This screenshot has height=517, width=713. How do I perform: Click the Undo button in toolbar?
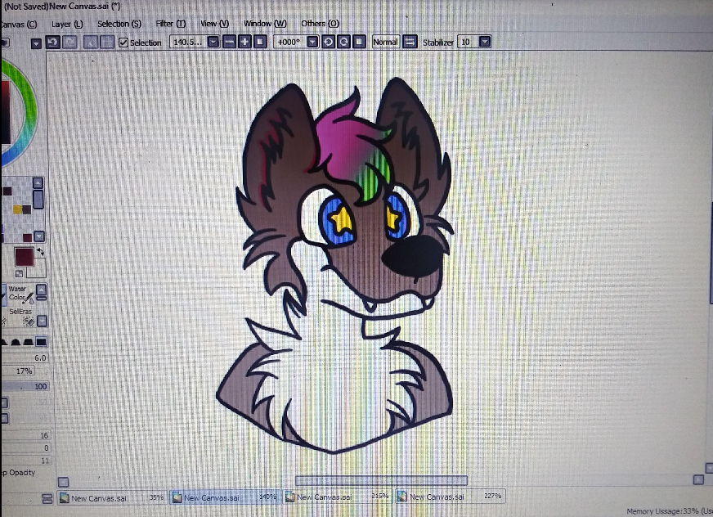52,43
